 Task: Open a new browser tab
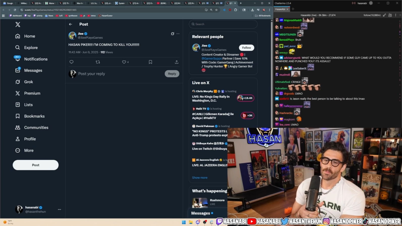(241, 3)
